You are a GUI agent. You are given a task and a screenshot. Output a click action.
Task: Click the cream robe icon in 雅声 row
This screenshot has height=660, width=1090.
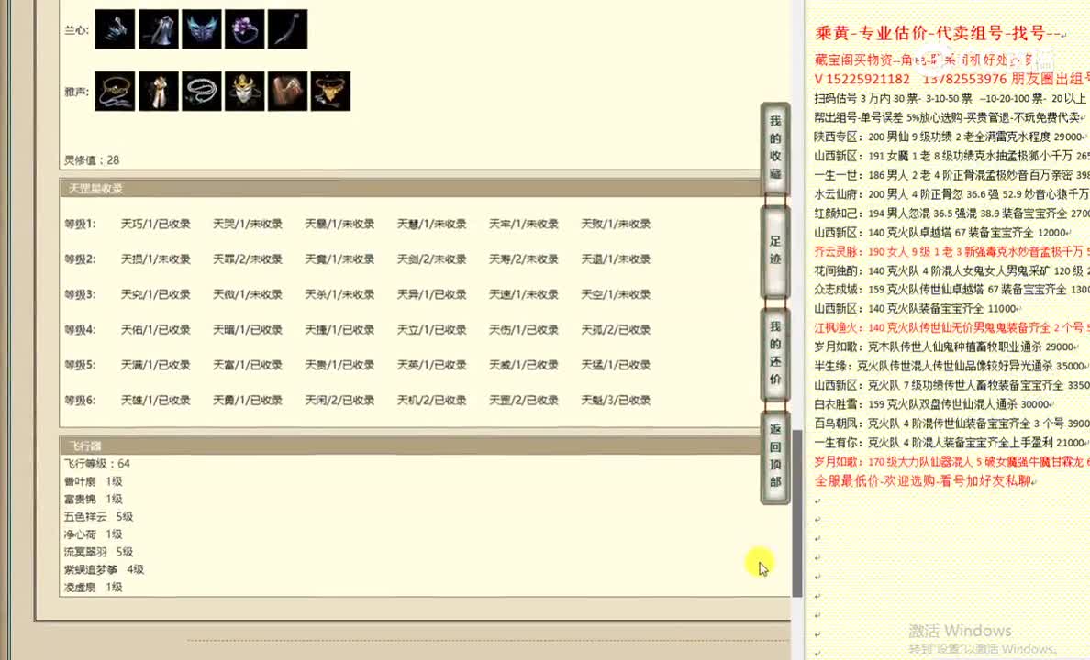click(159, 91)
